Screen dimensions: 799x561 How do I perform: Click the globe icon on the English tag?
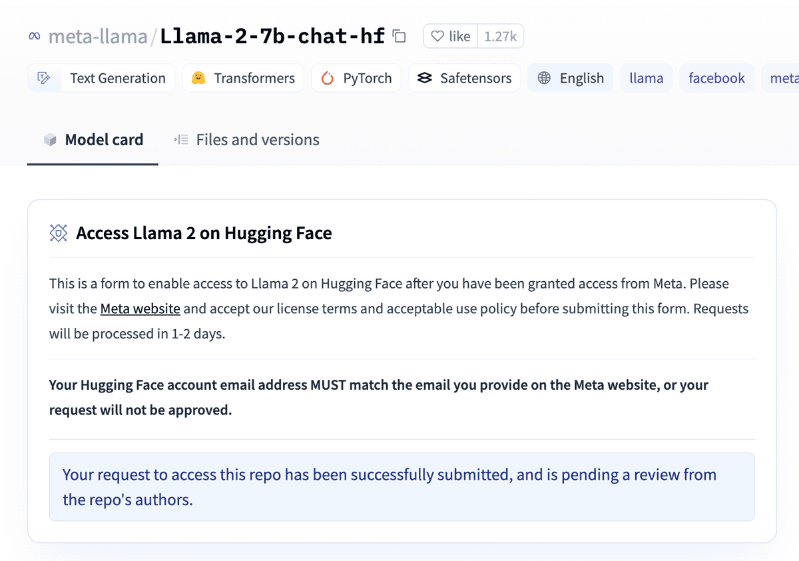point(543,78)
